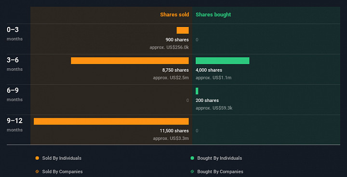
Task: Click the 11,500 shares label
Action: tap(174, 131)
